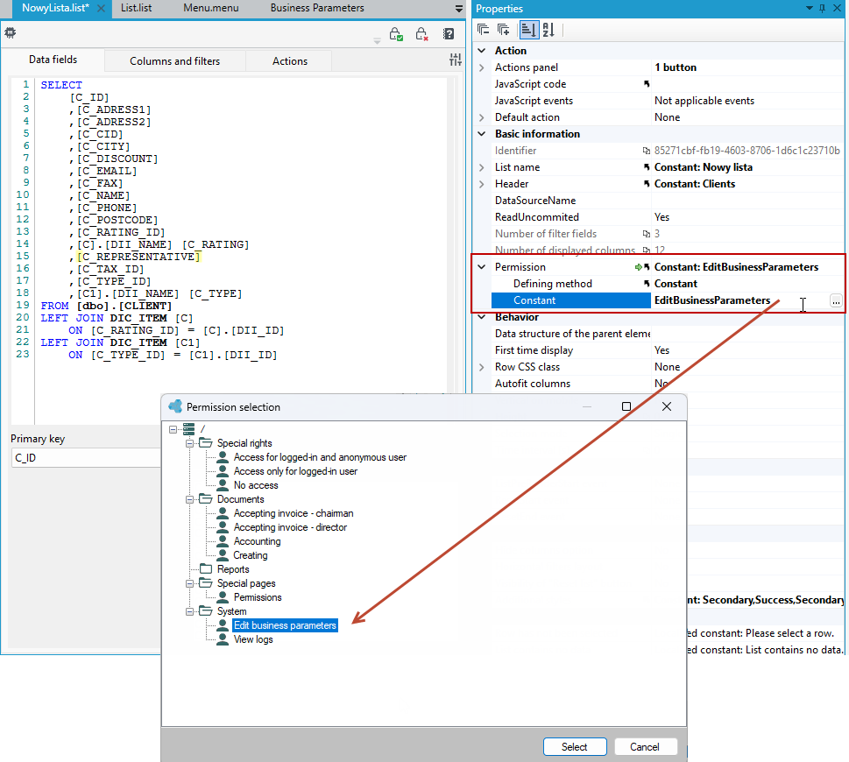Collapse the Basic information section

point(481,134)
